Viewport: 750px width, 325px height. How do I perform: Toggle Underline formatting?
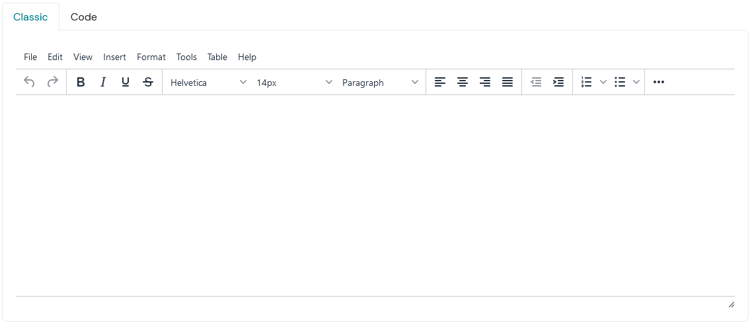pos(126,82)
